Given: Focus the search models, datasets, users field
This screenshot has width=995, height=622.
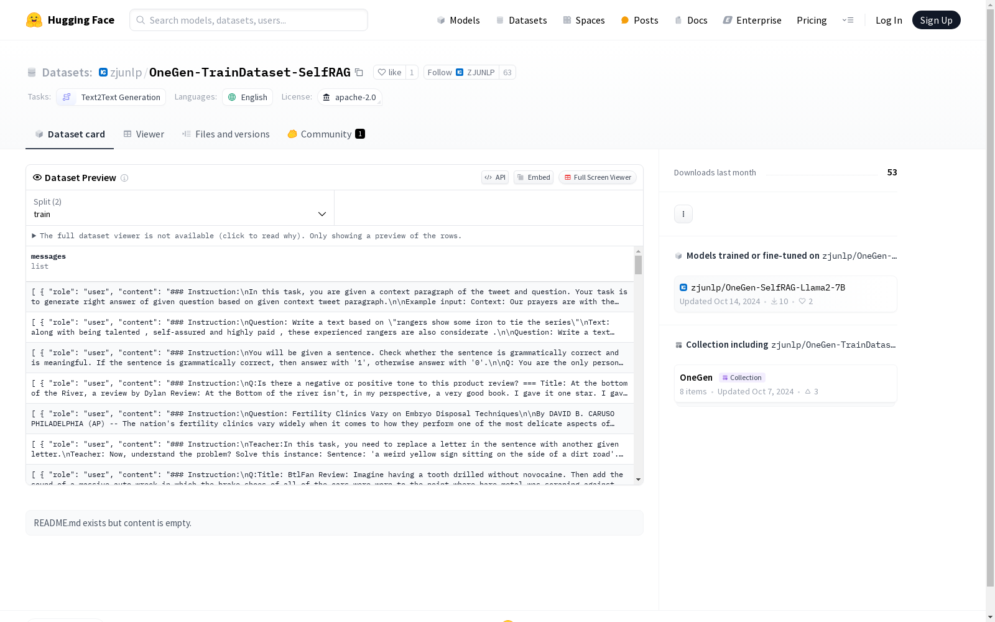Looking at the screenshot, I should coord(249,20).
